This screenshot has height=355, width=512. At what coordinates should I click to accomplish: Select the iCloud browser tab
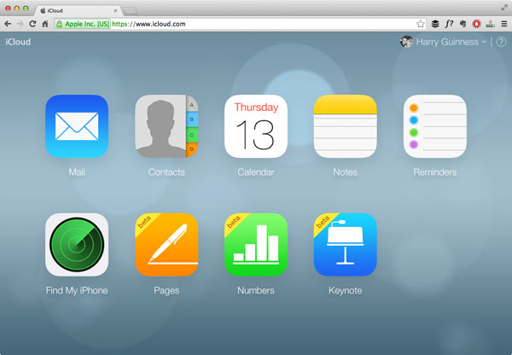tap(79, 10)
